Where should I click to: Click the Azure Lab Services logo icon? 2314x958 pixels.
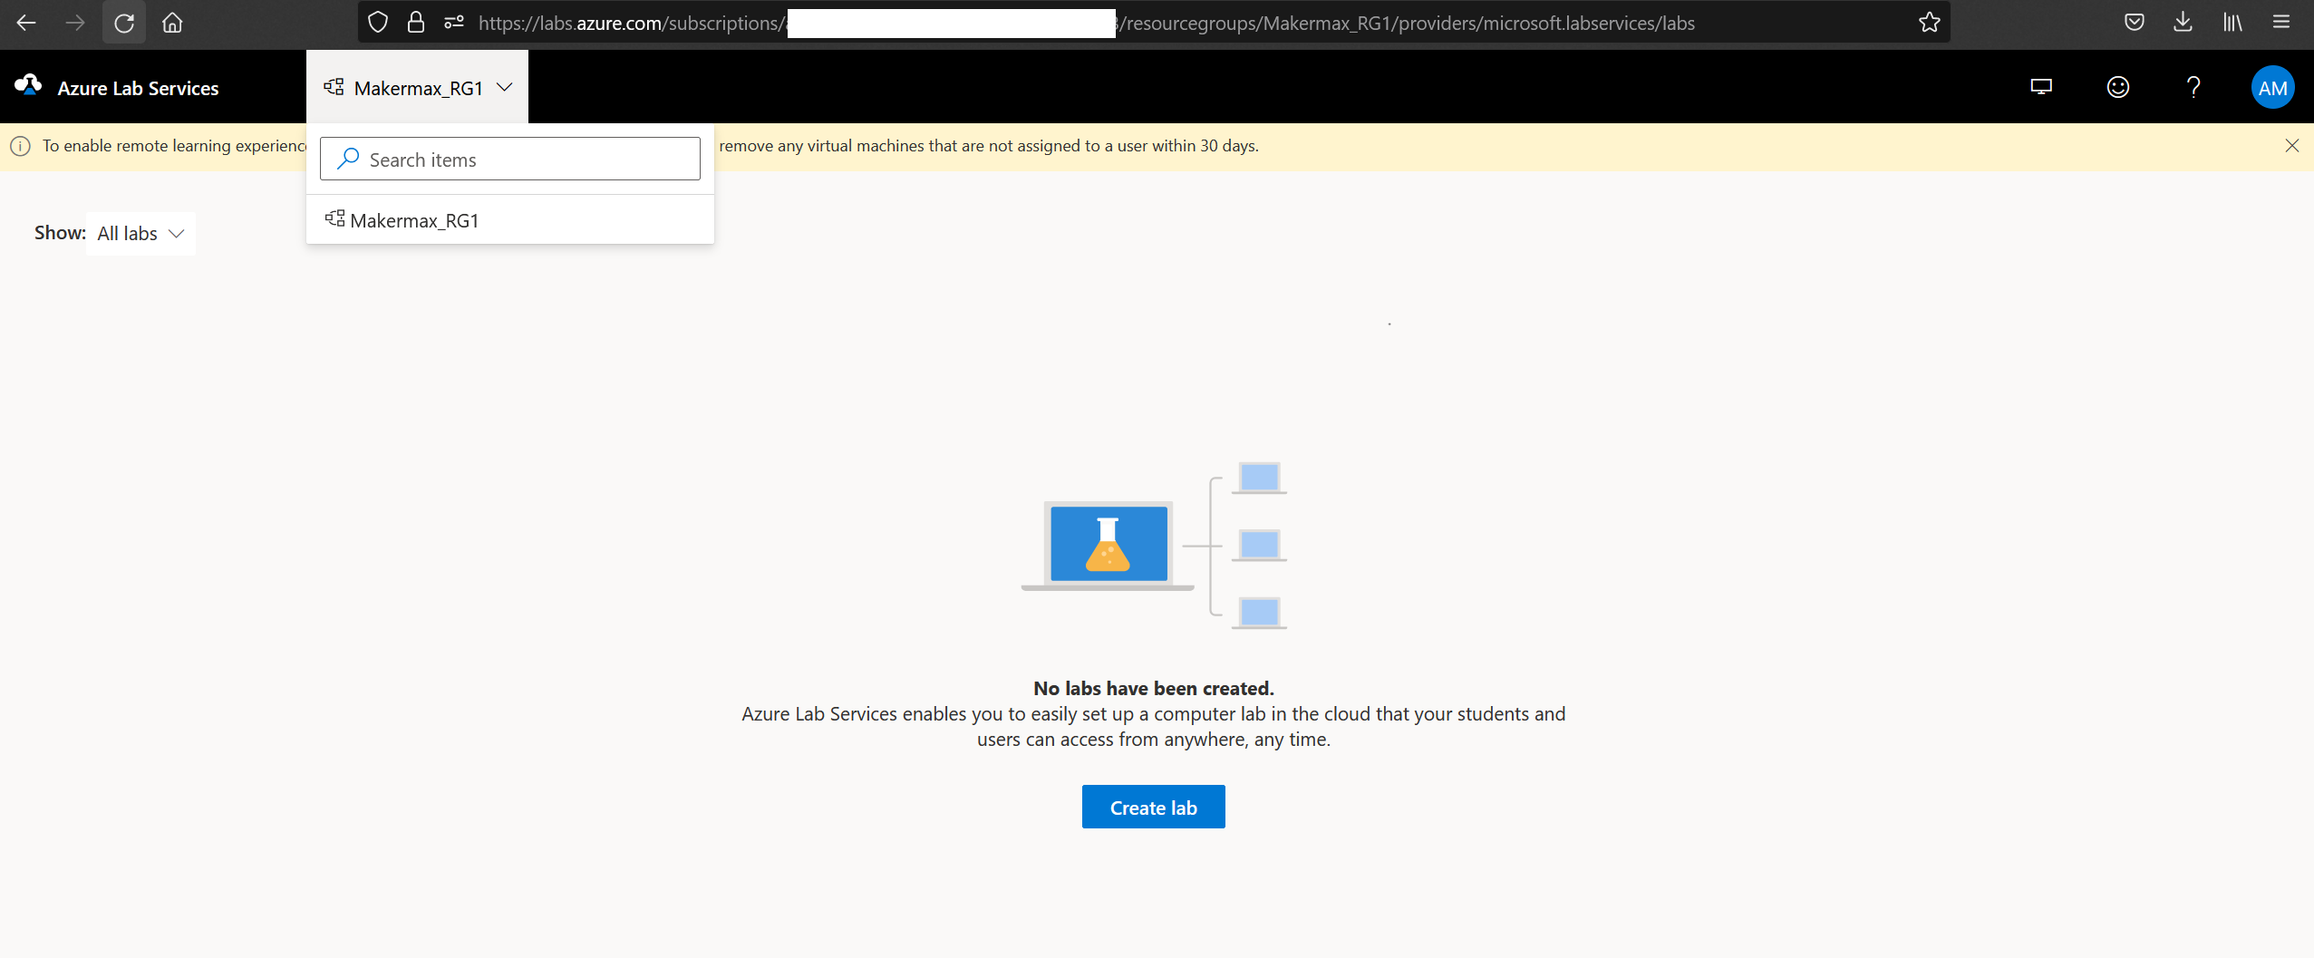click(28, 85)
